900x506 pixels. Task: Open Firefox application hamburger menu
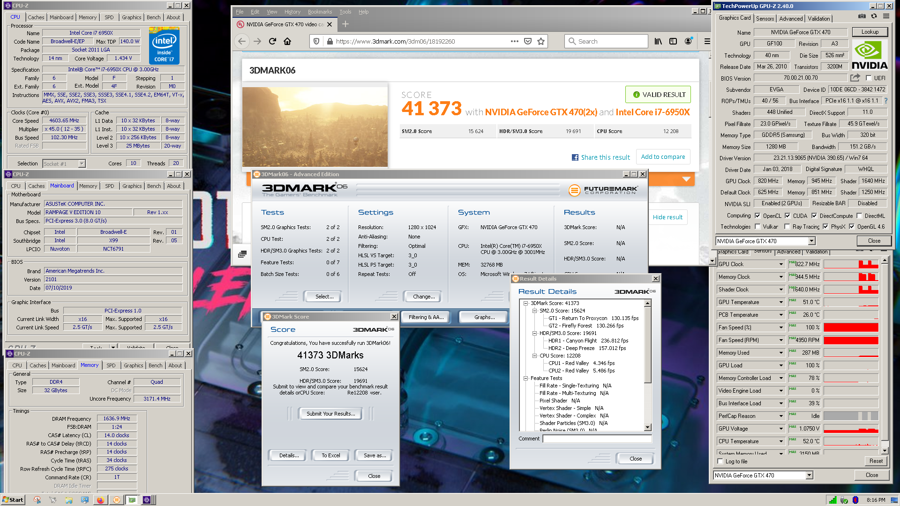click(707, 41)
